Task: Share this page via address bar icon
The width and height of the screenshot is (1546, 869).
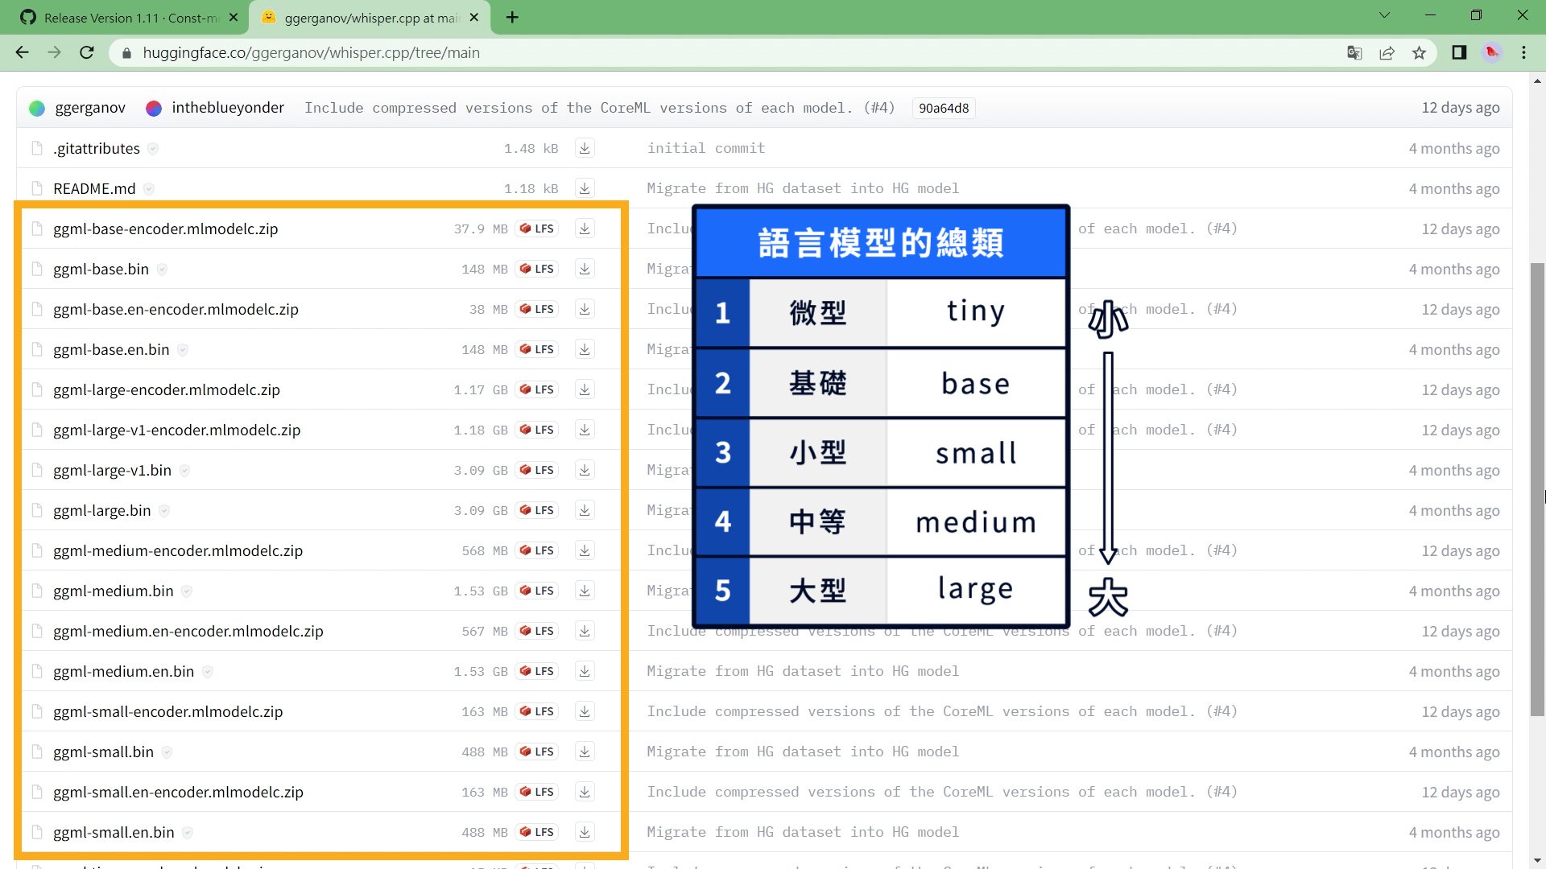Action: 1387,52
